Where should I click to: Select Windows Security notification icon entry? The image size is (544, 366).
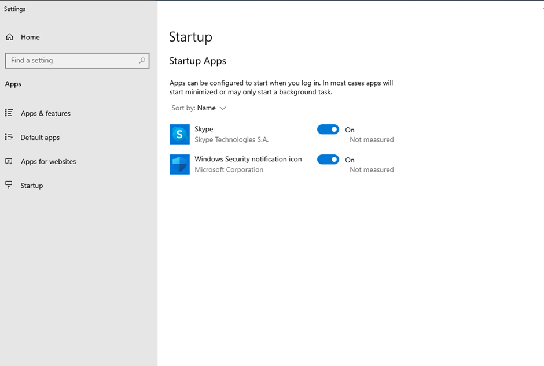tap(248, 159)
